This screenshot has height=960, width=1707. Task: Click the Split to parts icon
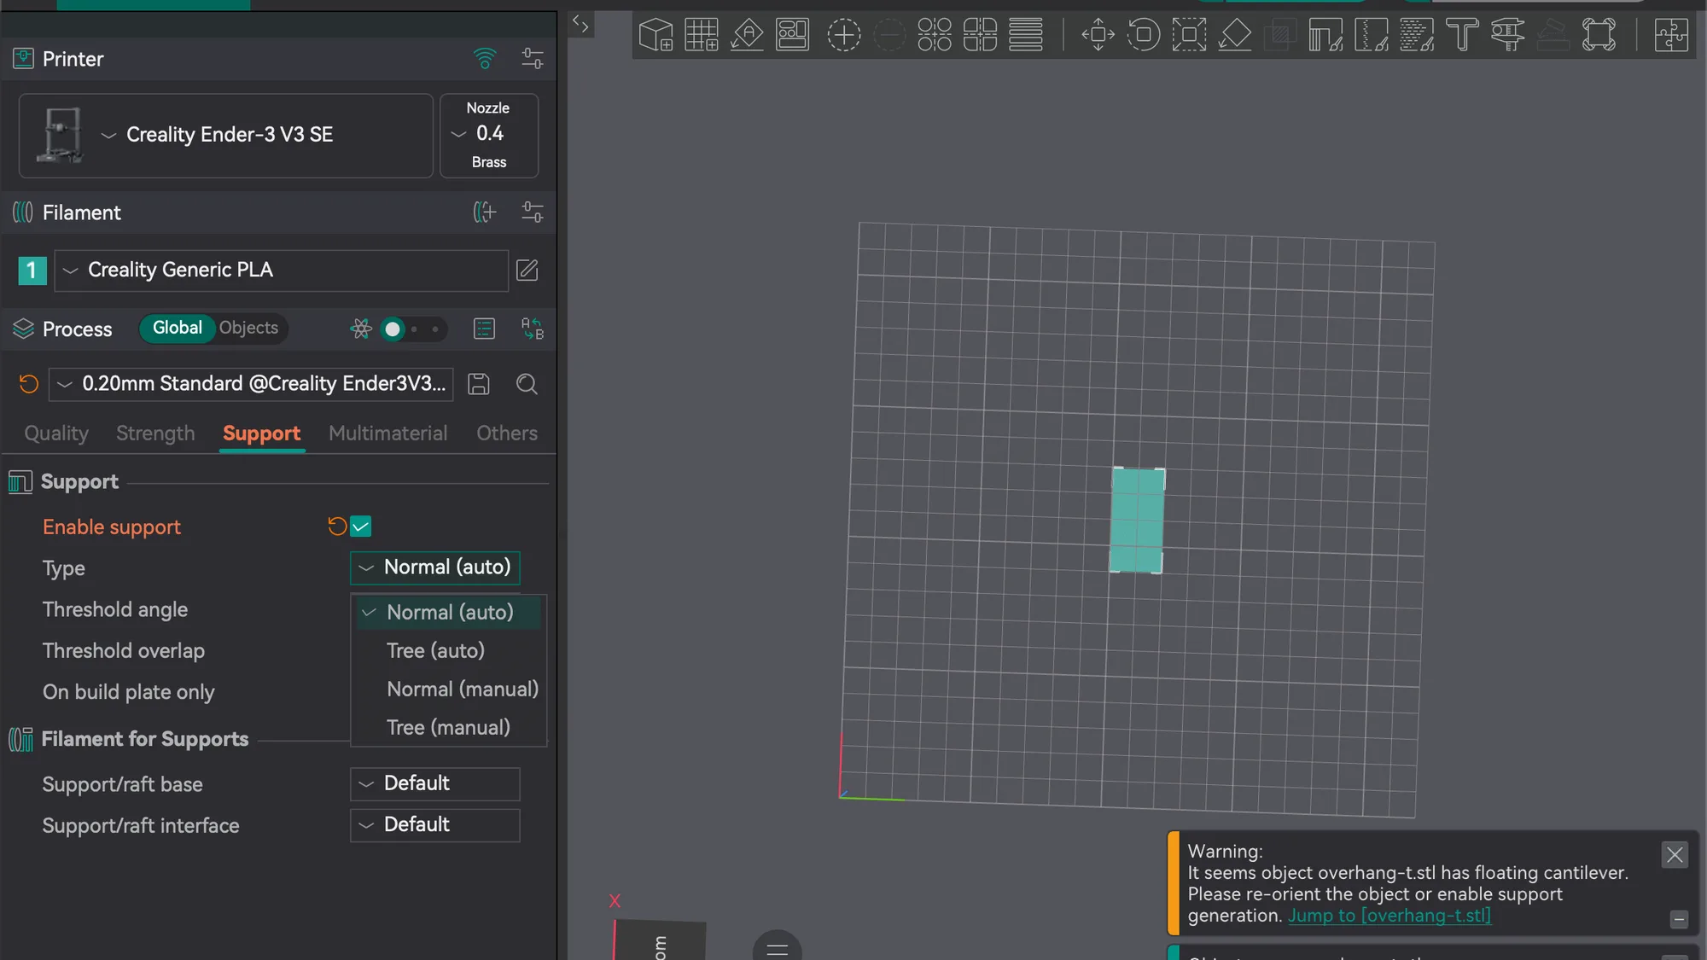(980, 35)
